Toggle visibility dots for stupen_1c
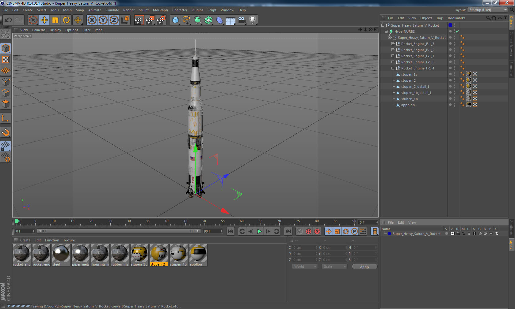 (x=454, y=74)
